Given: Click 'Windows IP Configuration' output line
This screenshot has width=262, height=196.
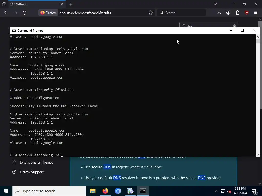Looking at the screenshot, I should [x=35, y=98].
